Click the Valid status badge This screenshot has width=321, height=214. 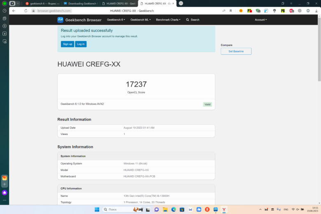point(207,105)
